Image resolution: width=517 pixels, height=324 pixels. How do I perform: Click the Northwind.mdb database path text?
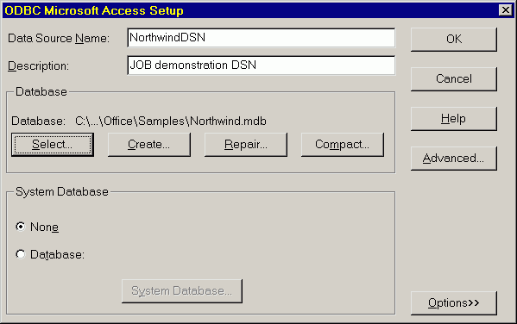171,121
